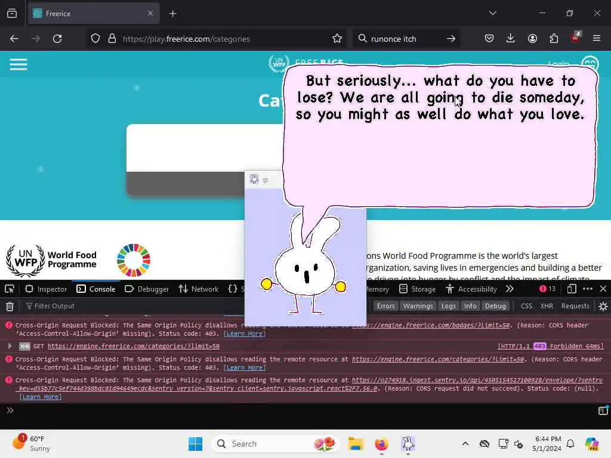Open engine.freerice.com/categories GET request link
Screen dimensions: 611x458
tap(133, 346)
